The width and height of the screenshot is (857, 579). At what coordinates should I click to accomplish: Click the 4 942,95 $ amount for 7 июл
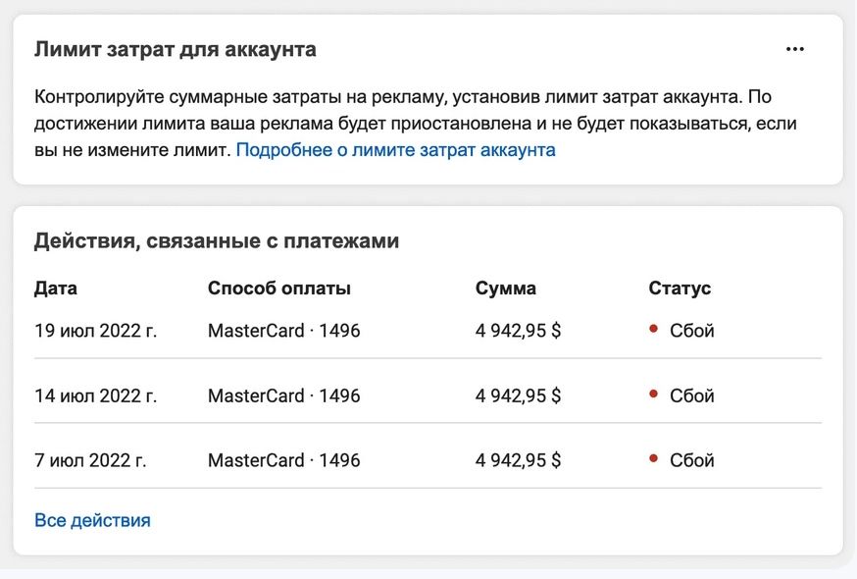click(x=518, y=460)
